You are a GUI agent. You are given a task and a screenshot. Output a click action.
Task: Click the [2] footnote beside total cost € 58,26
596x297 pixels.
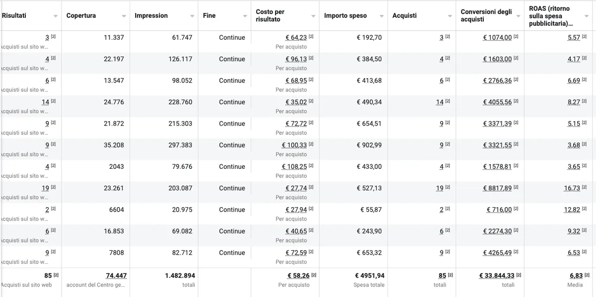(x=314, y=275)
